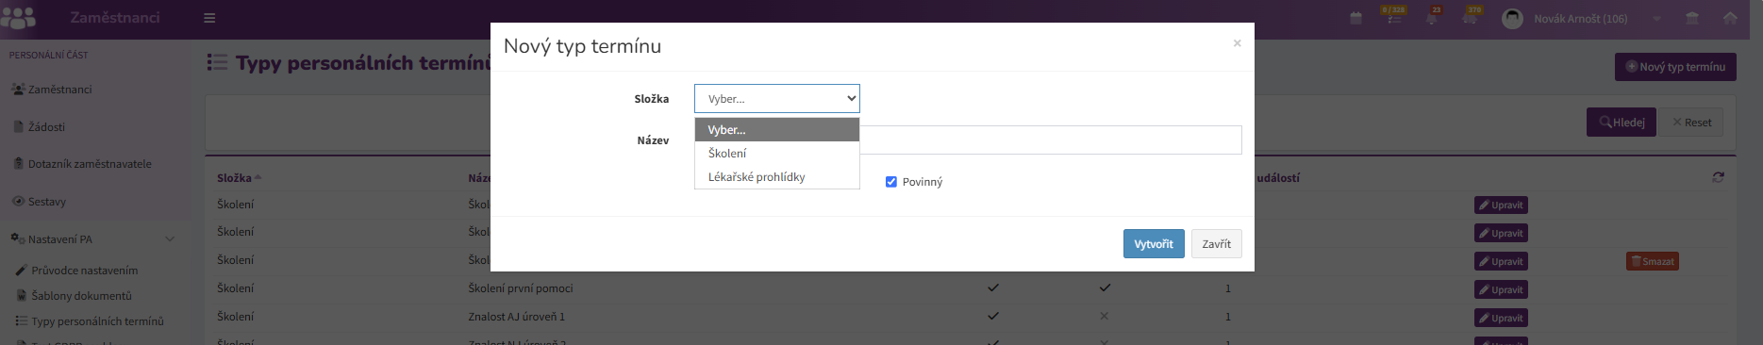1763x345 pixels.
Task: Click the task list icon with badge
Action: [x=1393, y=18]
